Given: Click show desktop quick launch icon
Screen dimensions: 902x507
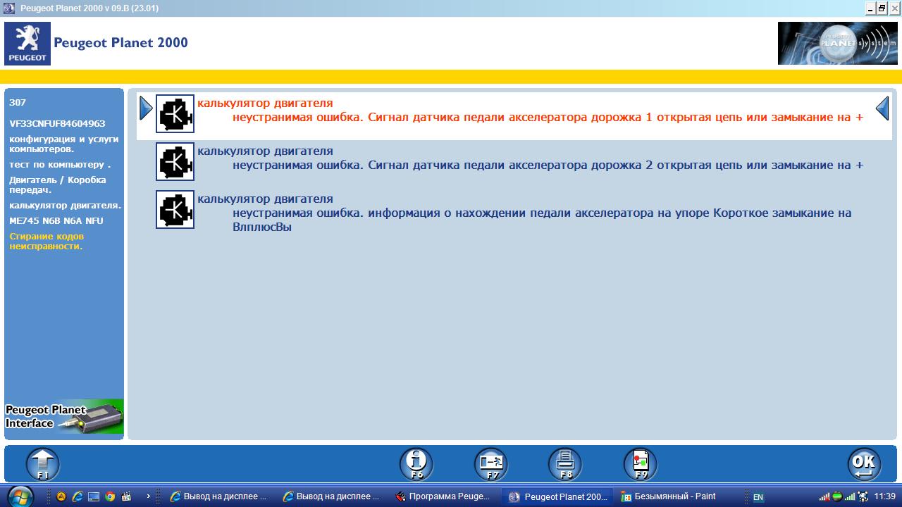Looking at the screenshot, I should pyautogui.click(x=94, y=496).
